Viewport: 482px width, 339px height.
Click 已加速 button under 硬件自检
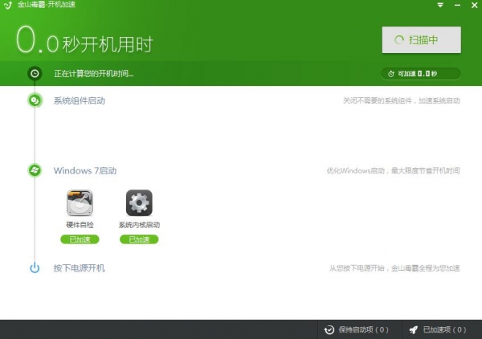click(x=80, y=239)
